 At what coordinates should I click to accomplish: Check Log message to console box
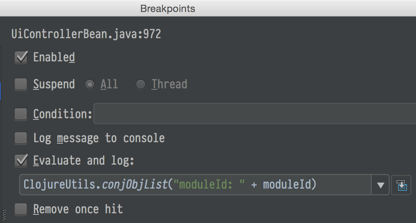[21, 138]
